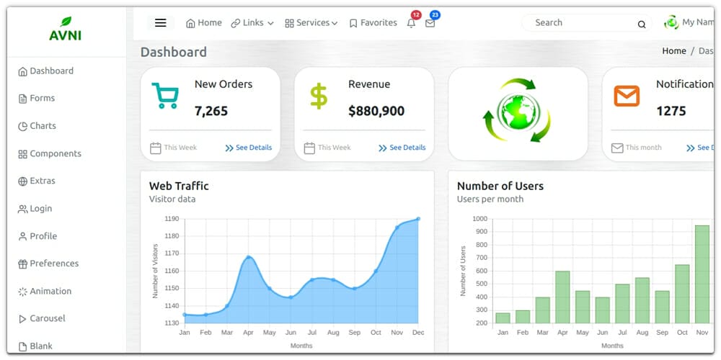
Task: Click the recycling globe image card
Action: 517,114
